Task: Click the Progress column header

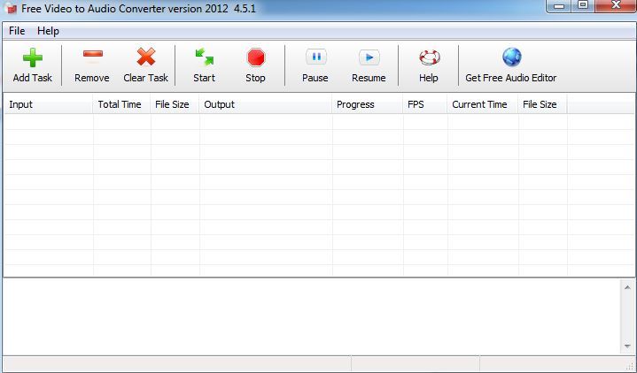Action: tap(368, 104)
